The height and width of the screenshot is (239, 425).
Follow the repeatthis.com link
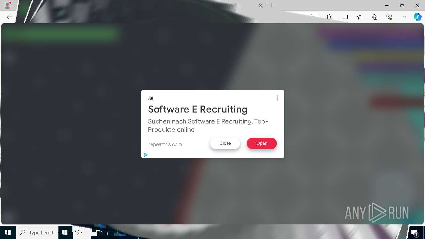coord(165,144)
